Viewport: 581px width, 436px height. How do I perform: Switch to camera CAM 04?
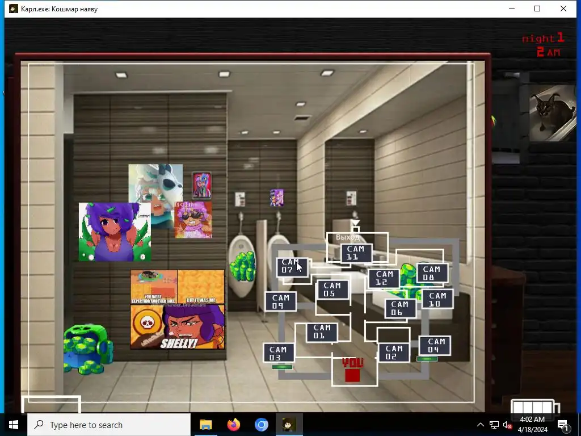pos(435,346)
